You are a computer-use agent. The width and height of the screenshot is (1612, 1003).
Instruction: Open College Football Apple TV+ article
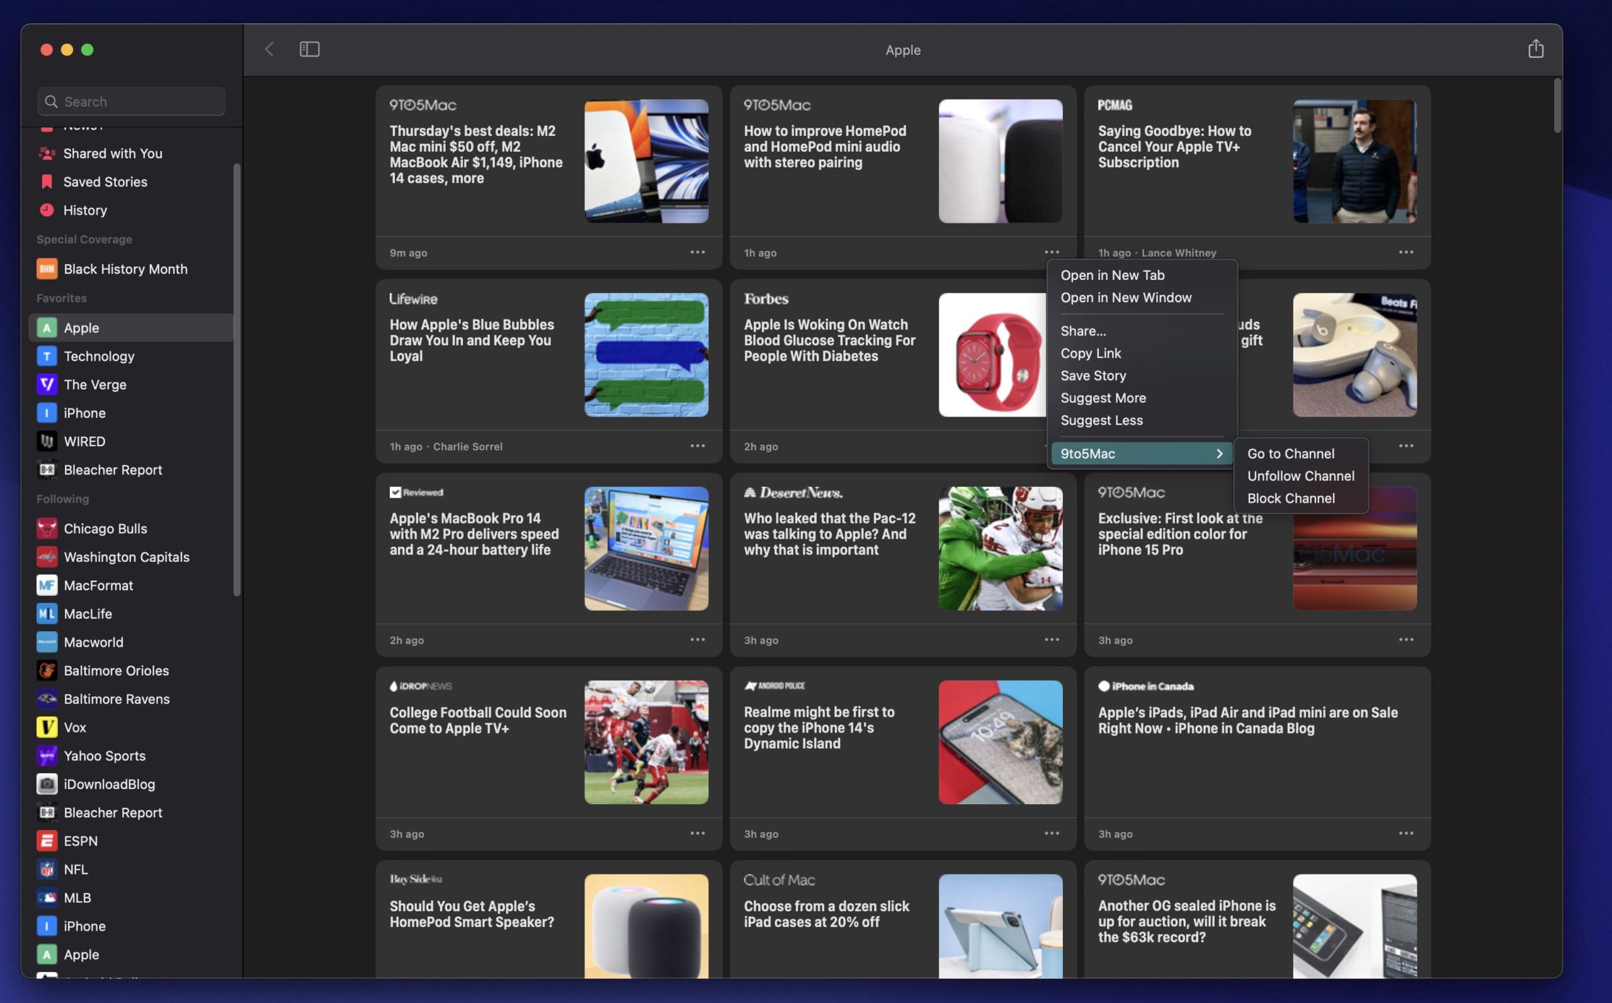click(x=478, y=720)
